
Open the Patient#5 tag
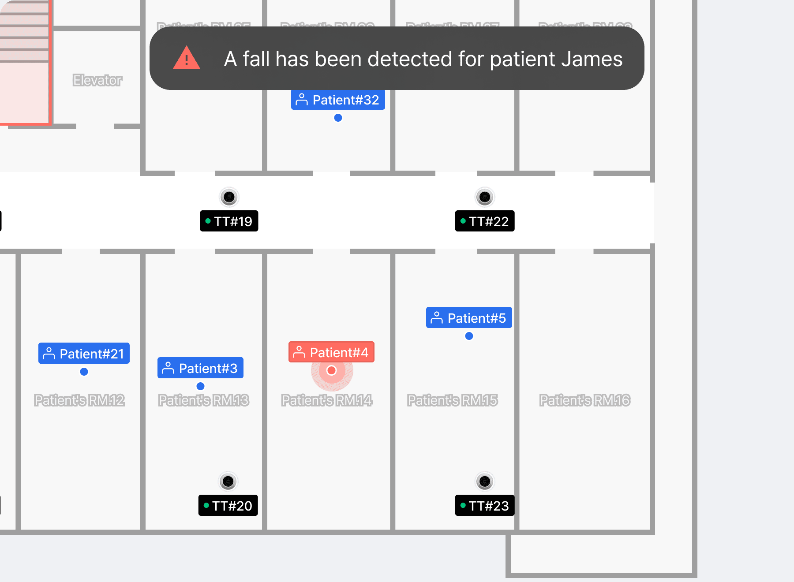tap(469, 318)
